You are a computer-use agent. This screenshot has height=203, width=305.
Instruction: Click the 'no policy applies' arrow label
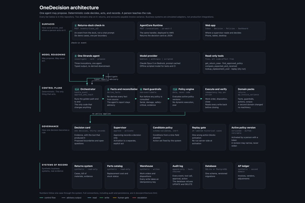pyautogui.click(x=101, y=114)
